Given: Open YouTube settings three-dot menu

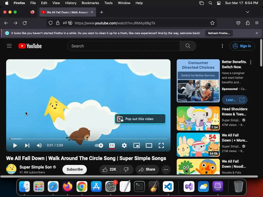Looking at the screenshot, I should (x=222, y=46).
